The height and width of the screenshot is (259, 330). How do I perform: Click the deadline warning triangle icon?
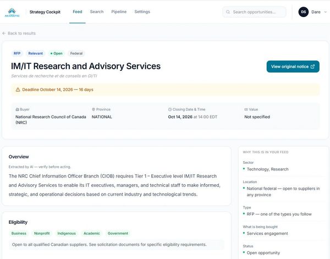tap(18, 90)
